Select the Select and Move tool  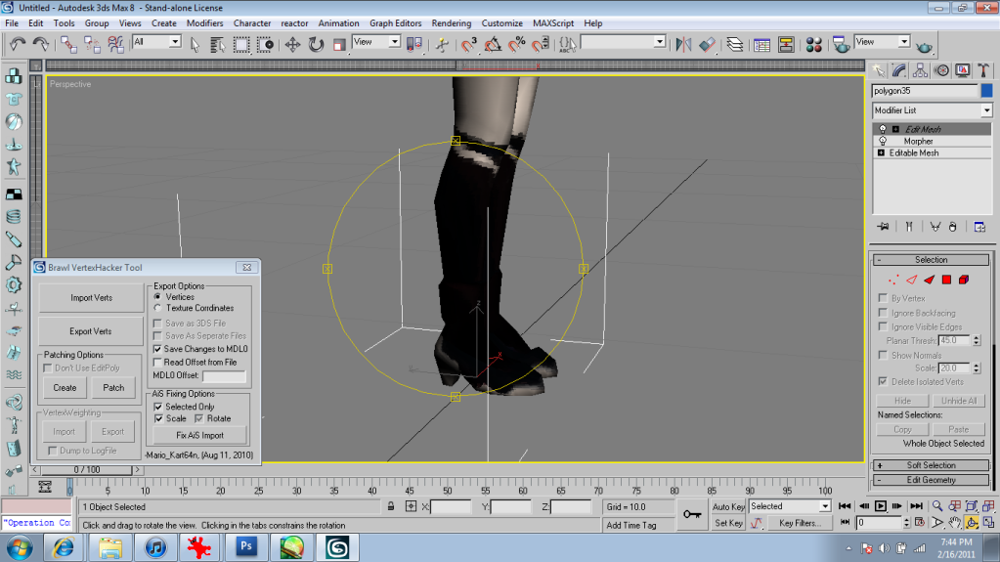[292, 44]
